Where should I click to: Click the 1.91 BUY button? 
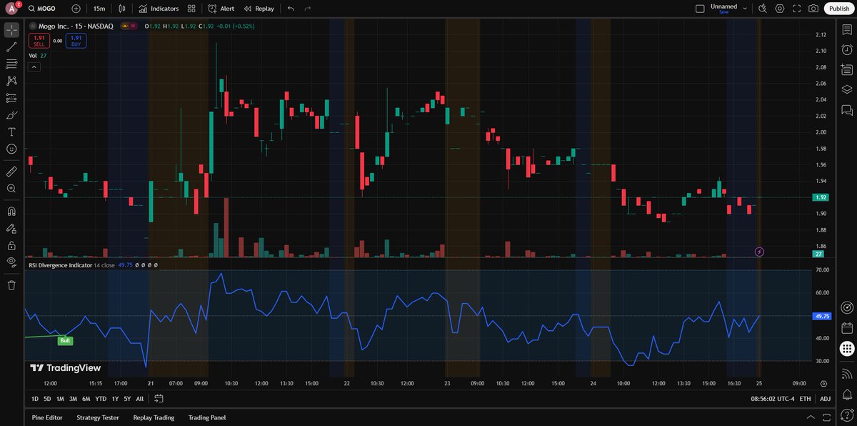(76, 41)
